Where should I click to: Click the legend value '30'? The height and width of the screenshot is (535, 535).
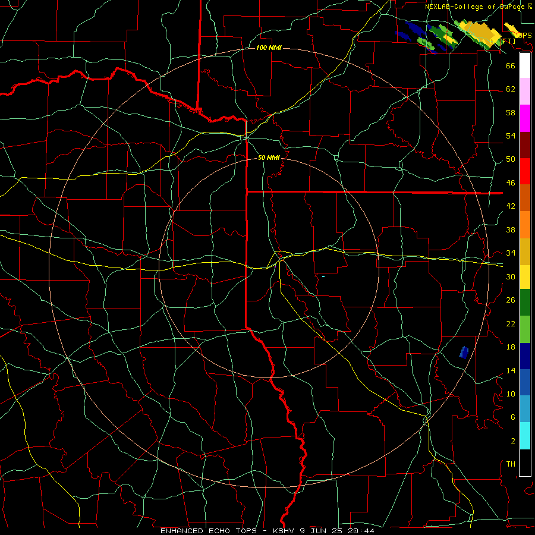tap(511, 276)
